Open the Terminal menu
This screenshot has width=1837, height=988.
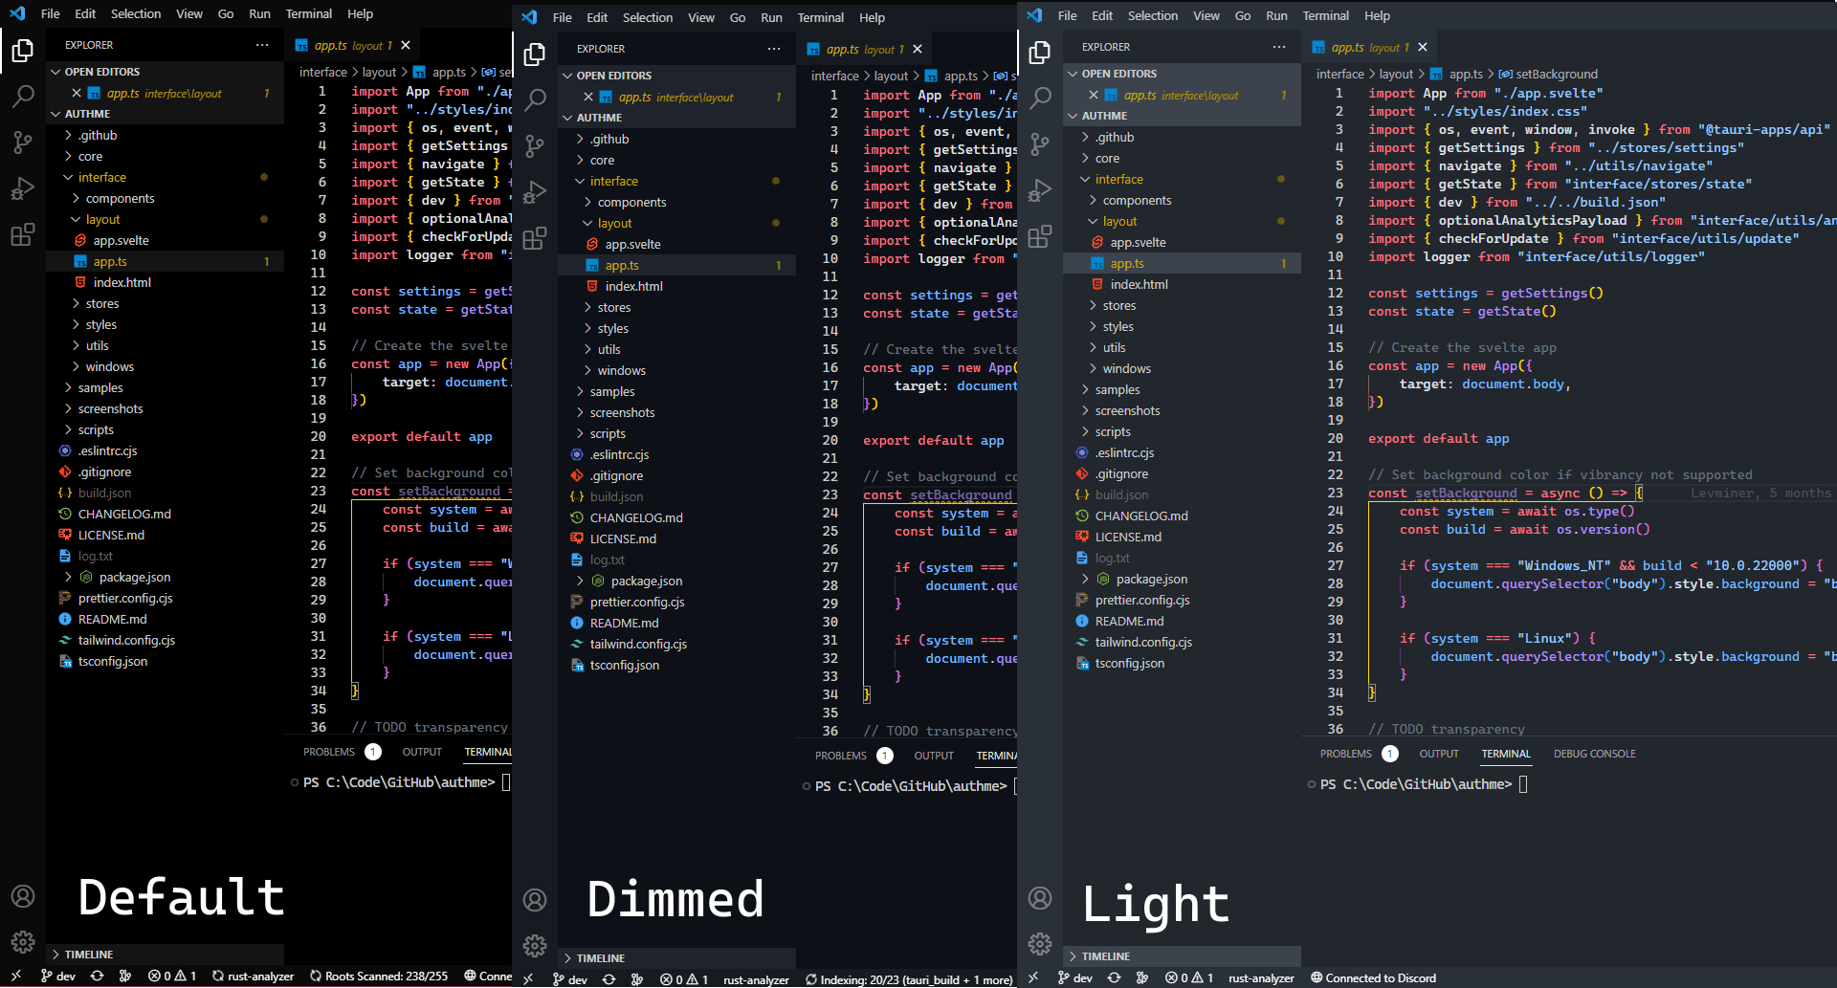point(309,13)
